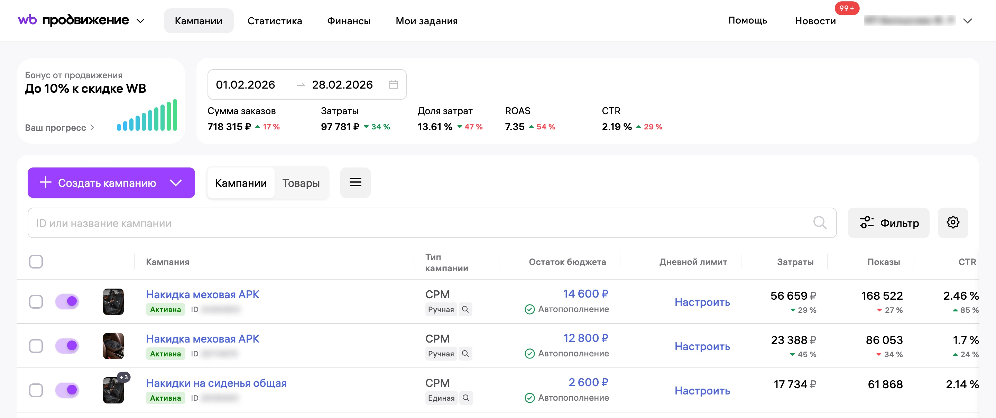Open the calendar icon in date range
Image resolution: width=996 pixels, height=418 pixels.
[x=393, y=84]
